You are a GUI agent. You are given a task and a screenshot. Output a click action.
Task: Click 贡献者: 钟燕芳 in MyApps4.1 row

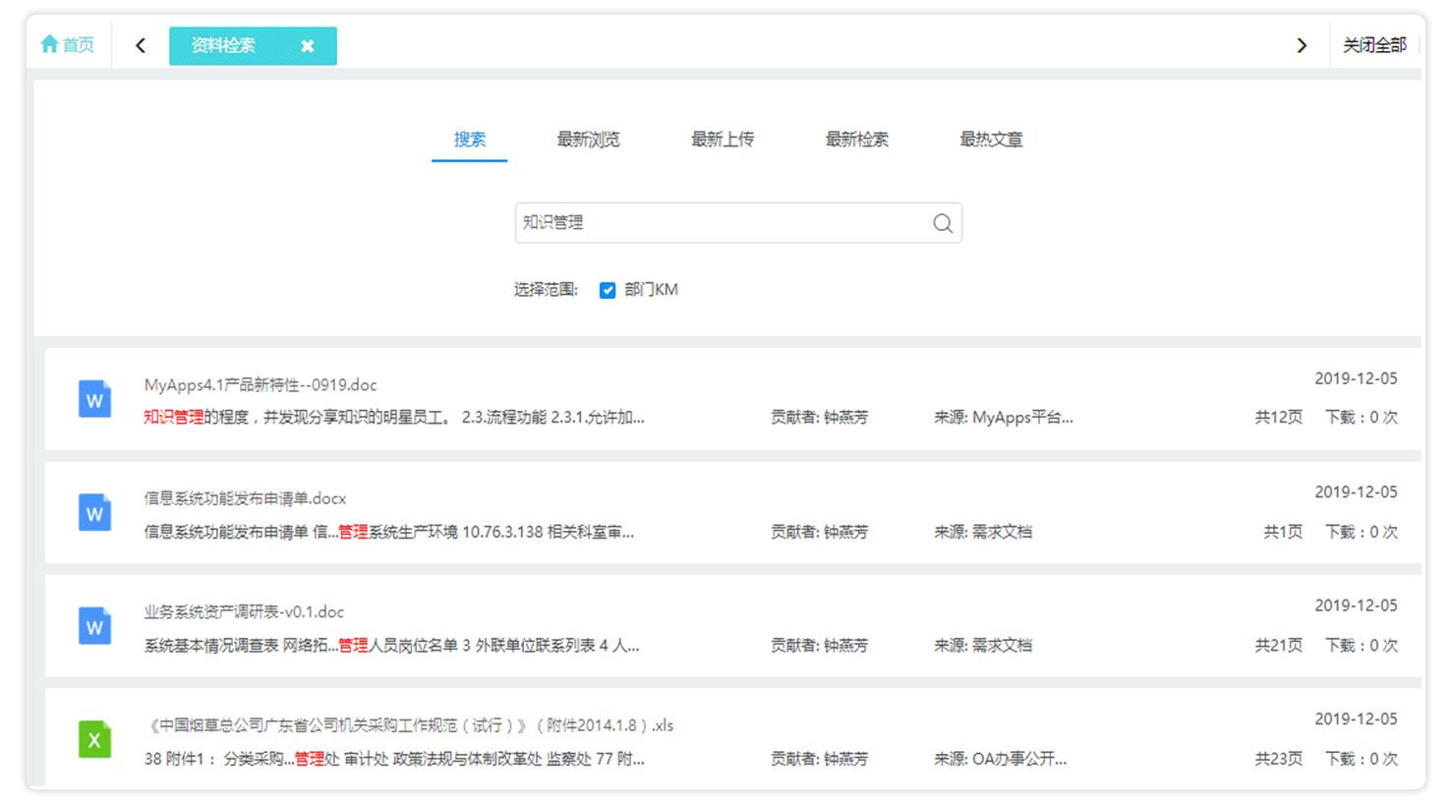(820, 418)
